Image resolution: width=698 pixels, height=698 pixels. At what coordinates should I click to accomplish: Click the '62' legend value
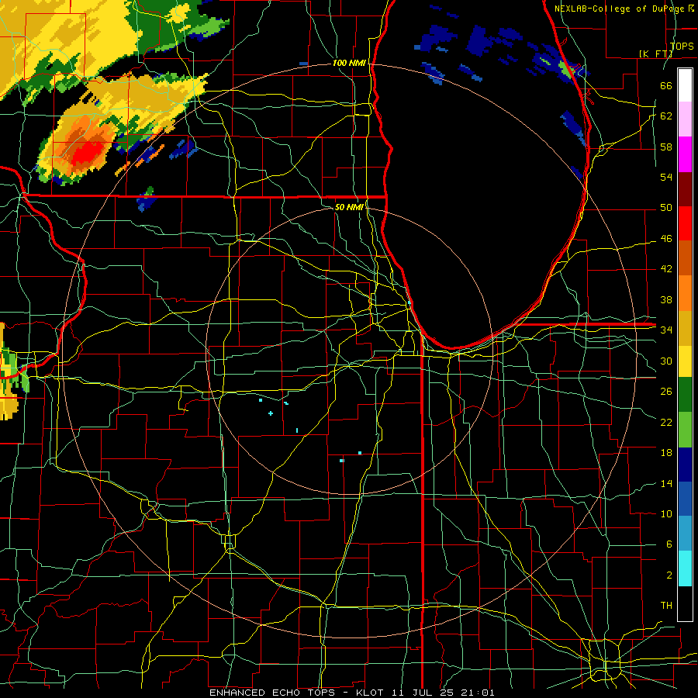pyautogui.click(x=666, y=116)
